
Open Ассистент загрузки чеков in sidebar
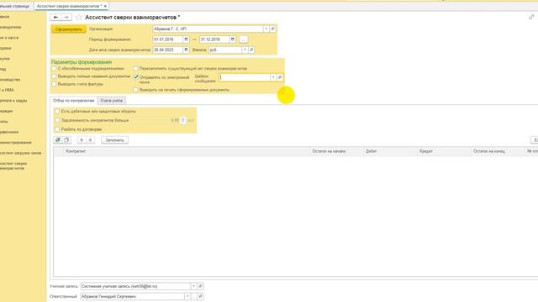point(20,153)
